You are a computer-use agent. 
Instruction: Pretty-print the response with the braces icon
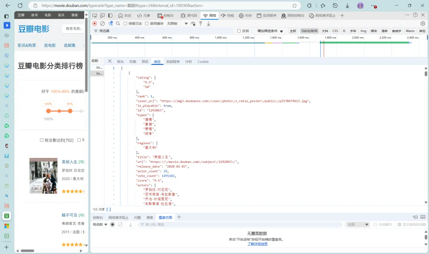[x=108, y=209]
